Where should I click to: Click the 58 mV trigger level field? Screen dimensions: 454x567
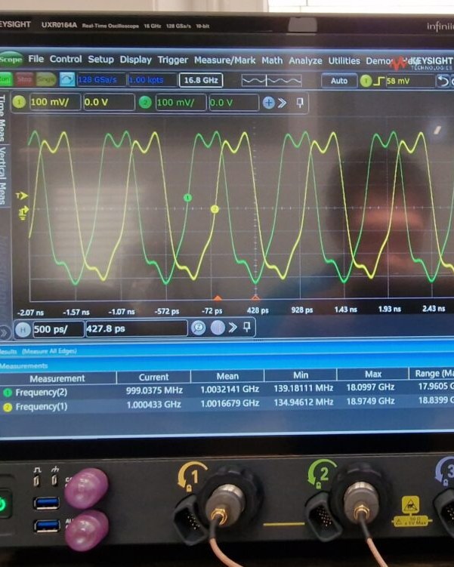pos(410,81)
